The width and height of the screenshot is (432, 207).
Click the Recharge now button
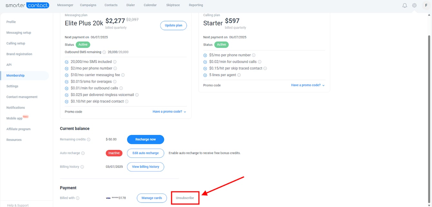pos(145,139)
